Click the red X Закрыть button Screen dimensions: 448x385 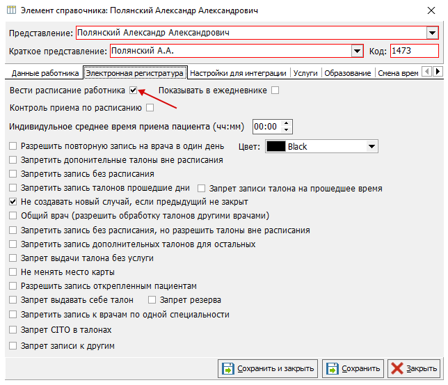click(x=414, y=368)
